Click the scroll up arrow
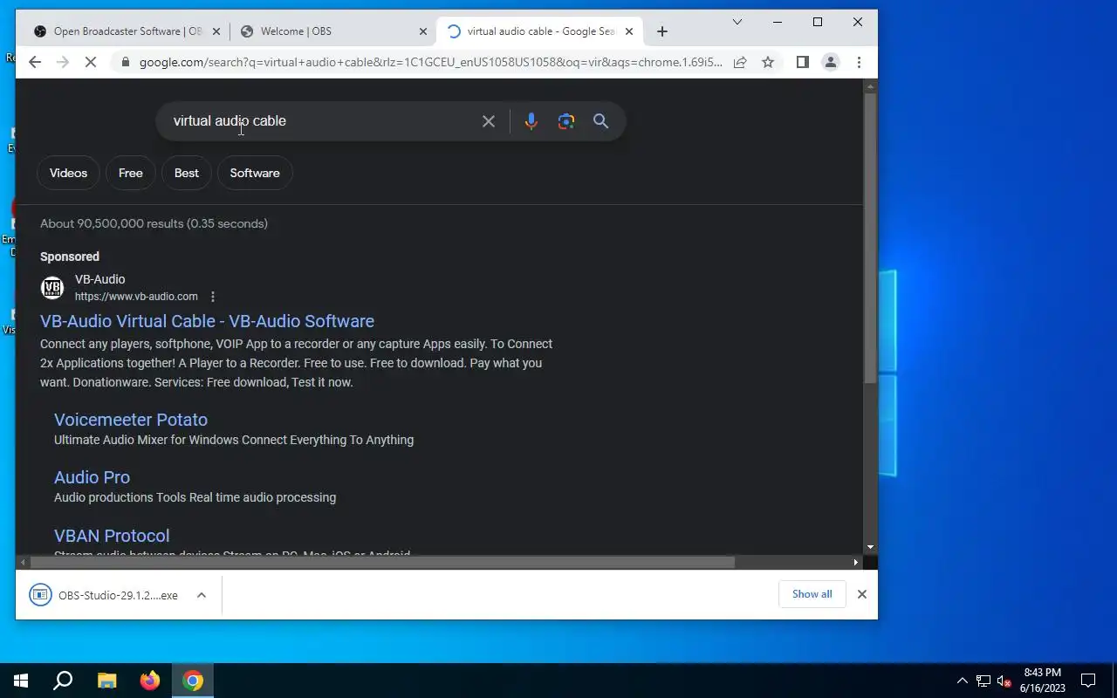Image resolution: width=1117 pixels, height=698 pixels. [x=870, y=86]
